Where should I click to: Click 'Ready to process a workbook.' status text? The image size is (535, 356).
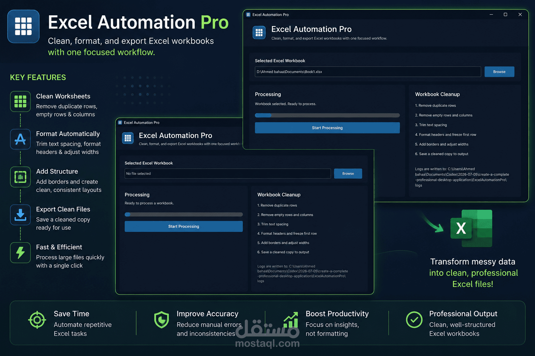[x=149, y=203]
